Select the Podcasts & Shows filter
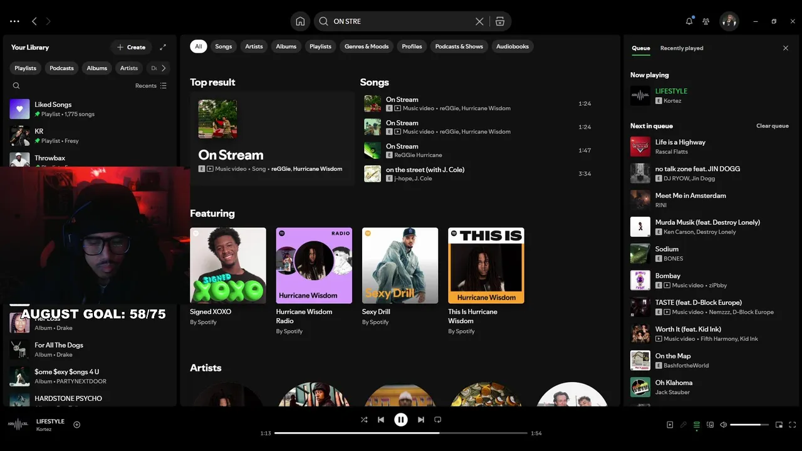This screenshot has width=802, height=451. click(459, 46)
